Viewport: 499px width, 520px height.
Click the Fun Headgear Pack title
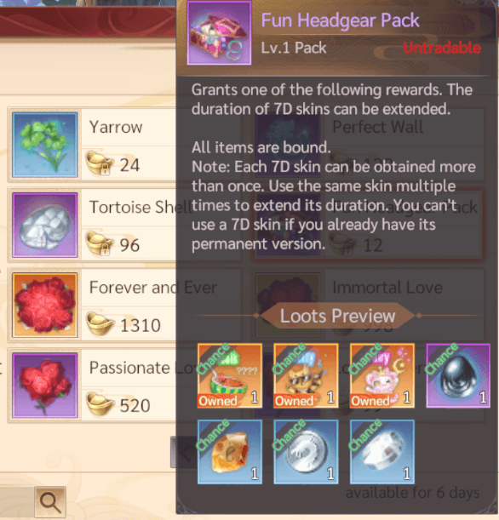point(340,20)
